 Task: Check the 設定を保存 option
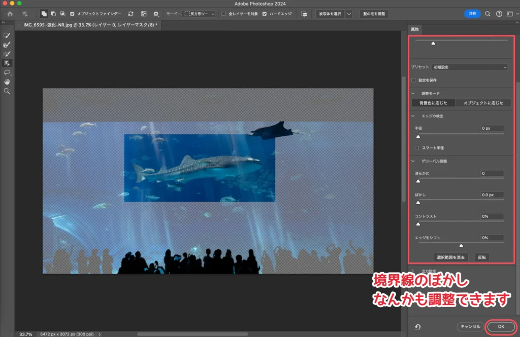(x=413, y=80)
